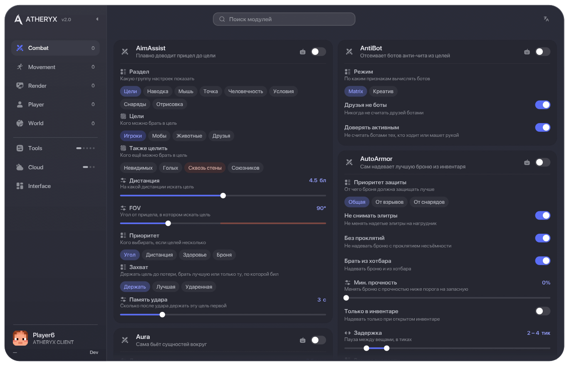Select Лучшая capture chip
Screen dimensions: 569x366
click(166, 287)
